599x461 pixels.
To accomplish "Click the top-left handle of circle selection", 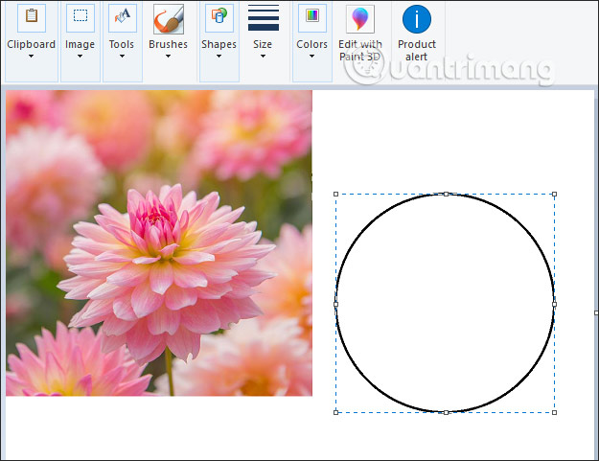I will [x=335, y=194].
